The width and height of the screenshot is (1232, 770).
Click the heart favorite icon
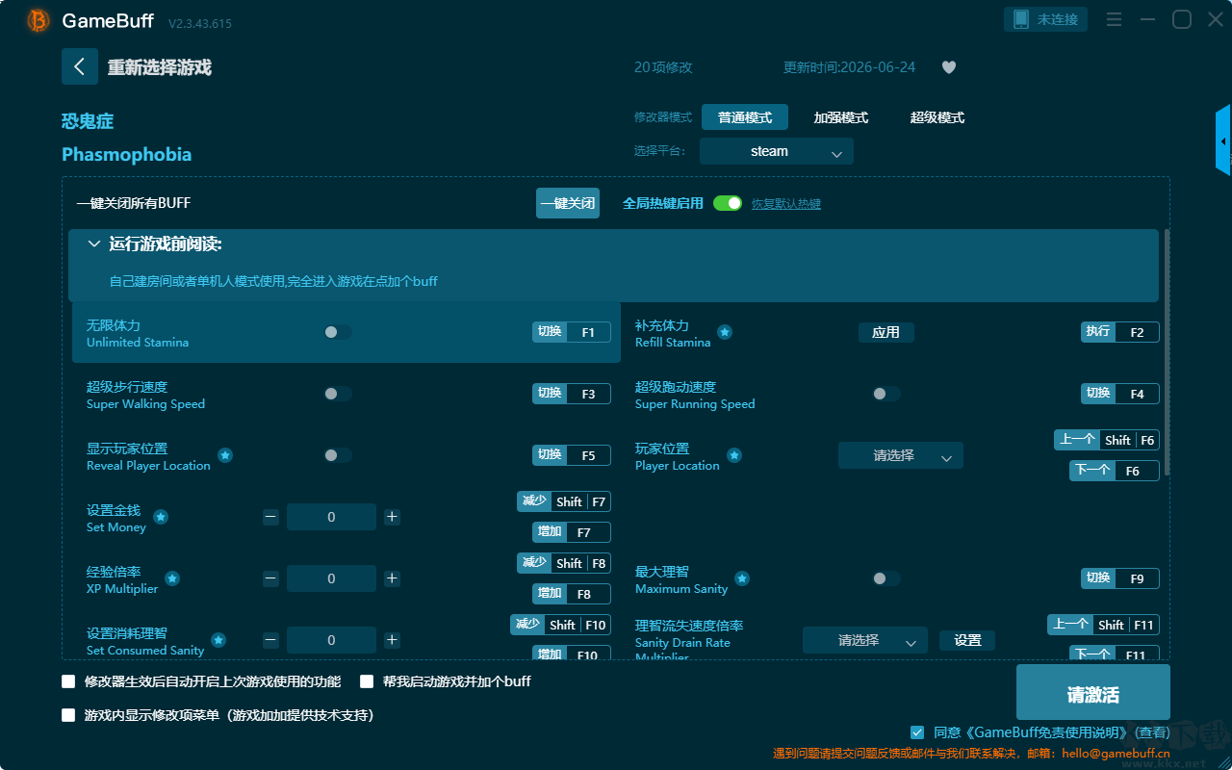949,67
